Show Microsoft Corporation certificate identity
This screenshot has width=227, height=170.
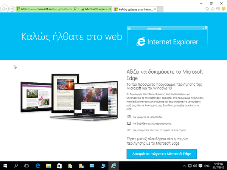96,9
